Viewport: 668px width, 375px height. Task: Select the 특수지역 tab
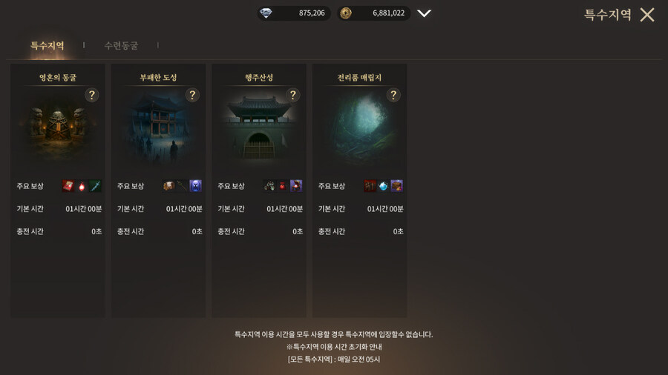coord(48,45)
